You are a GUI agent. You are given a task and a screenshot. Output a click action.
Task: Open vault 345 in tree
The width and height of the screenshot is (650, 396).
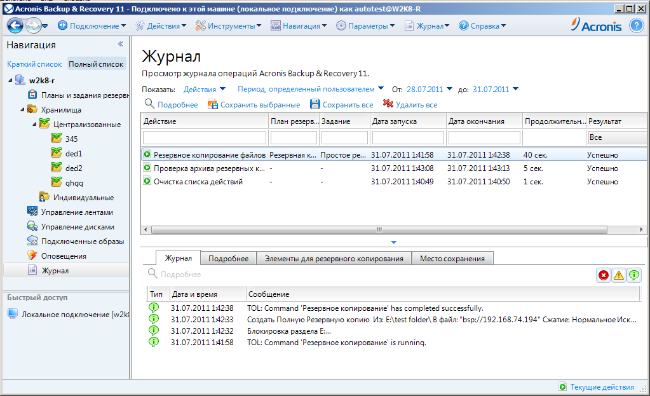[x=65, y=139]
